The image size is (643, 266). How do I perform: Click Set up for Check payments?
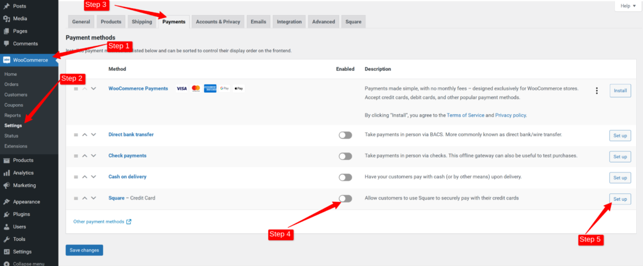tap(620, 157)
